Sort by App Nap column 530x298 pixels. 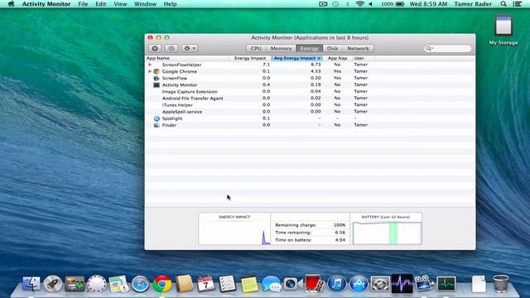[x=337, y=58]
